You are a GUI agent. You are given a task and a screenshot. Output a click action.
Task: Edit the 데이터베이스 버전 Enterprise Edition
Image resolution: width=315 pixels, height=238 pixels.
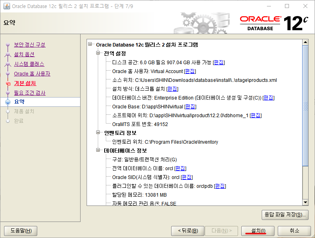pos(269,98)
